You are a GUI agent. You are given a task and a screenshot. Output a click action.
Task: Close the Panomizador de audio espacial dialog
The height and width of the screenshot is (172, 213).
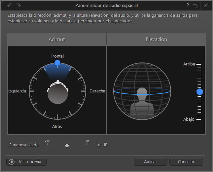[205, 5]
